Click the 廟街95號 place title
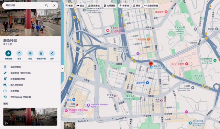Image resolution: width=220 pixels, height=129 pixels. tap(10, 41)
